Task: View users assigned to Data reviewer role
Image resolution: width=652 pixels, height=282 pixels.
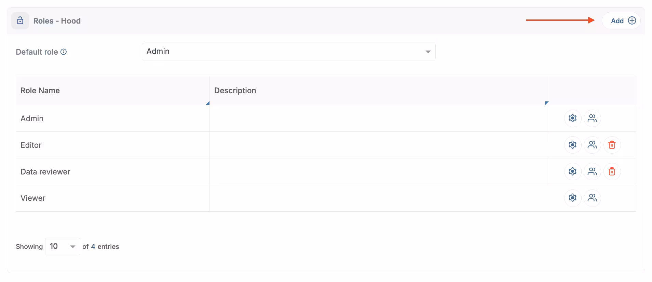Action: (592, 171)
